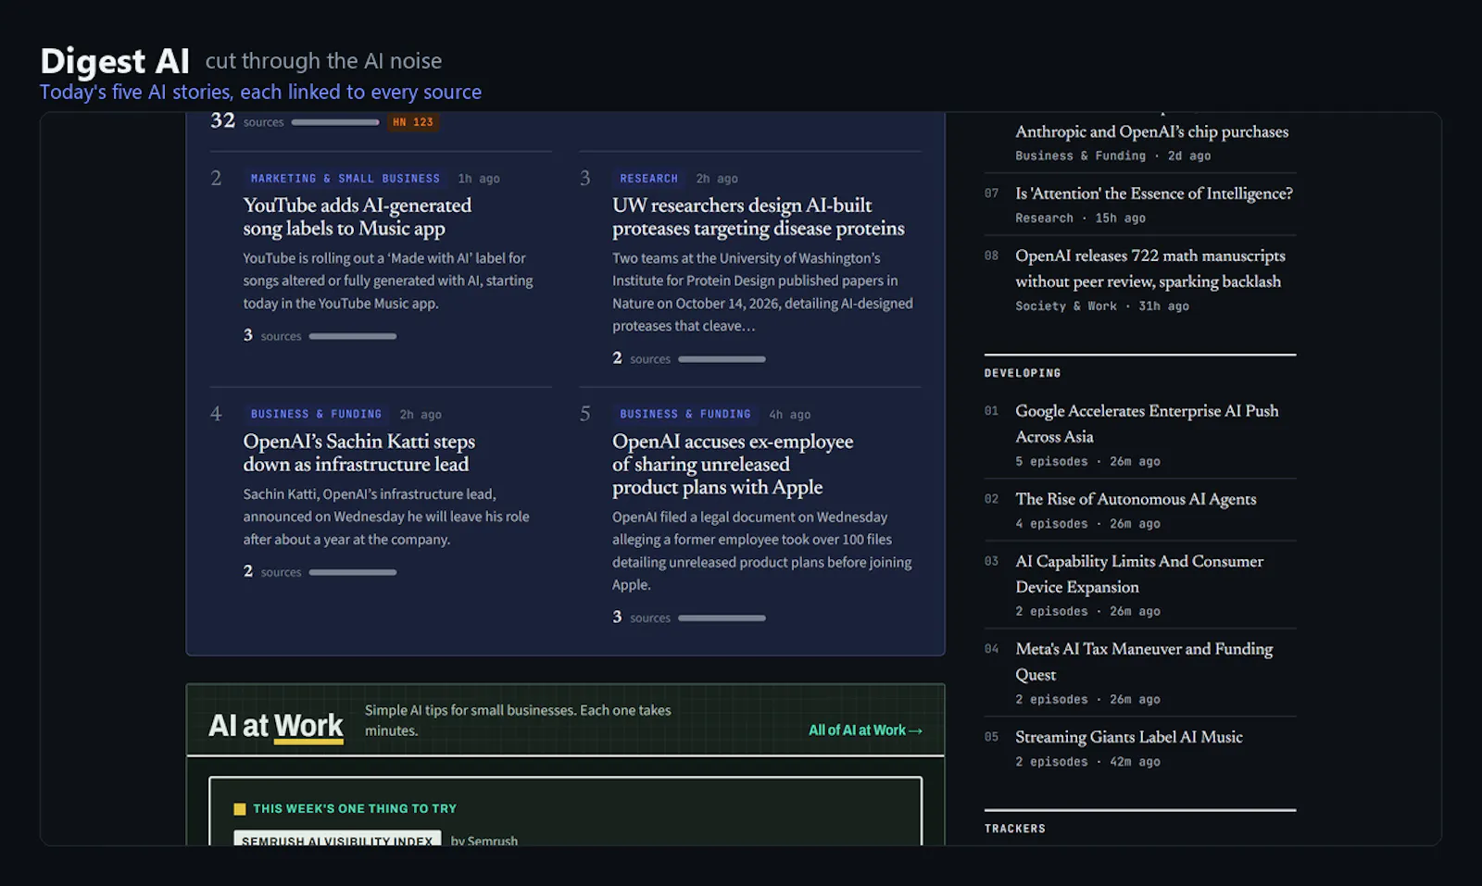Image resolution: width=1482 pixels, height=886 pixels.
Task: Open the 'All of AI at Work' link
Action: (x=865, y=730)
